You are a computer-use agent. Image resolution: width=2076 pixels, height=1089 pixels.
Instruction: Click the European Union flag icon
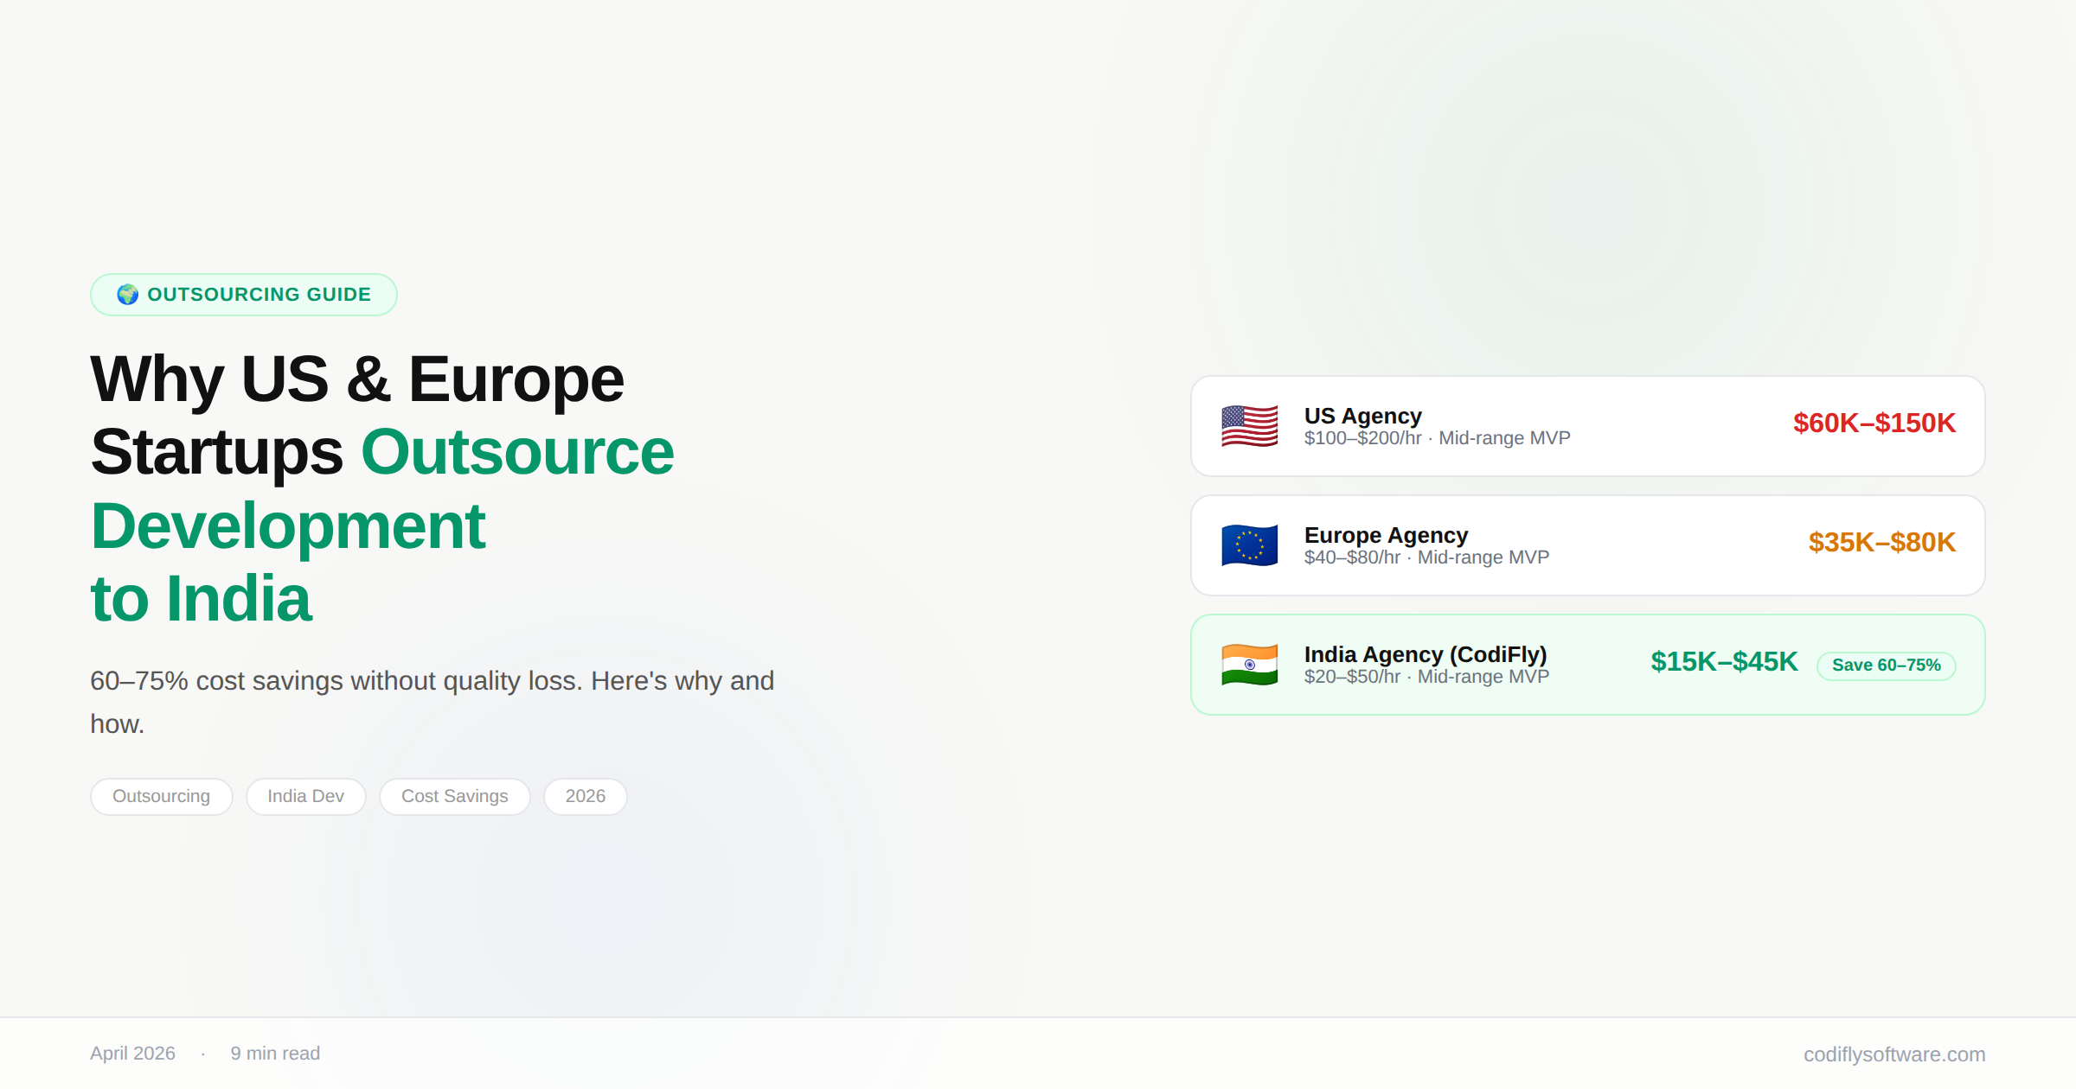pyautogui.click(x=1249, y=545)
